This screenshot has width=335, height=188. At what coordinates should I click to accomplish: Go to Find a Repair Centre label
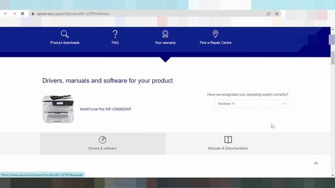(x=215, y=43)
